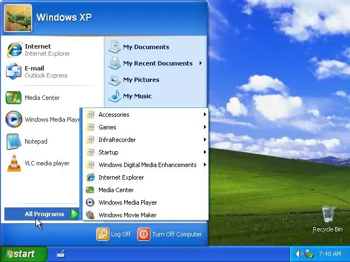350x262 pixels.
Task: Click the Internet Explorer text in All Programs
Action: [121, 177]
